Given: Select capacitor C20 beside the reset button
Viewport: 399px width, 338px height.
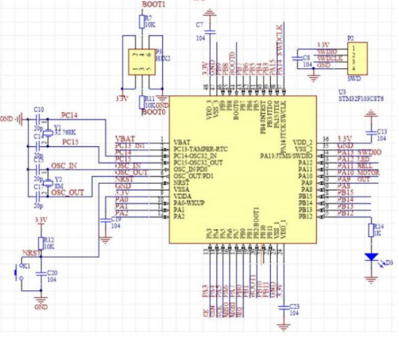Looking at the screenshot, I should 41,274.
